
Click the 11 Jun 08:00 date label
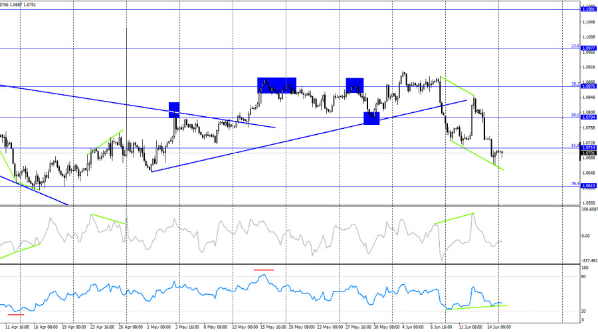(471, 327)
